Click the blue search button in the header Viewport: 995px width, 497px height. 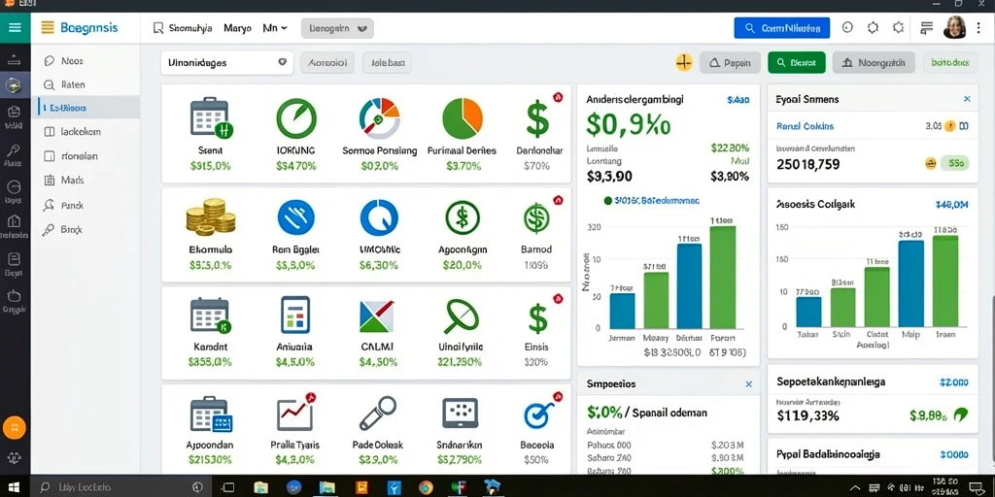tap(782, 28)
